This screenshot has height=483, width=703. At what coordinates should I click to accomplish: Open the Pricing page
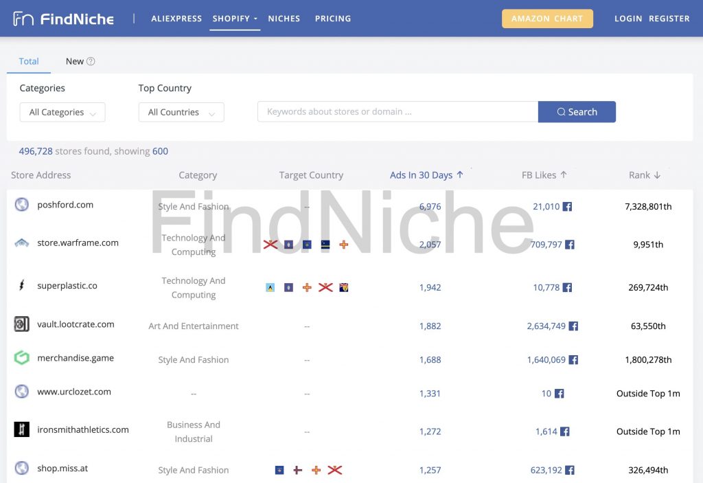point(333,19)
